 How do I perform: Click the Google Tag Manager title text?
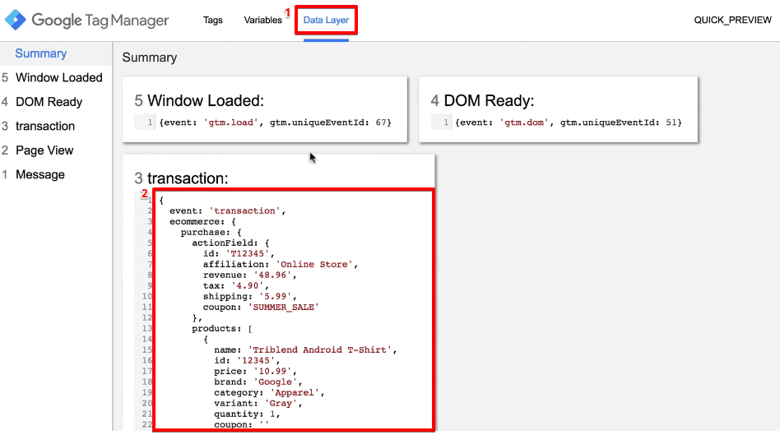tap(100, 21)
